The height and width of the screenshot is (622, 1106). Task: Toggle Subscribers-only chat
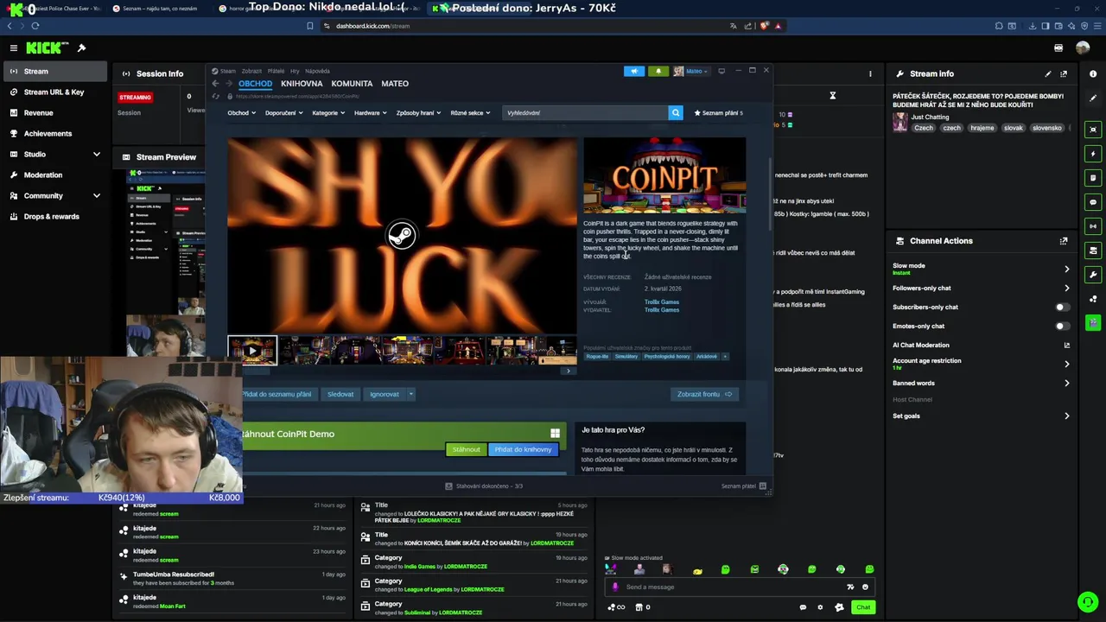[x=1063, y=307]
